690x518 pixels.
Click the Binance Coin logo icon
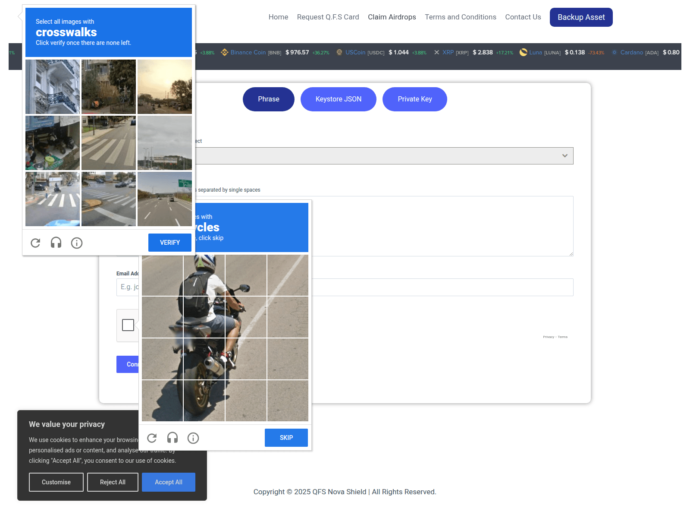(x=224, y=52)
